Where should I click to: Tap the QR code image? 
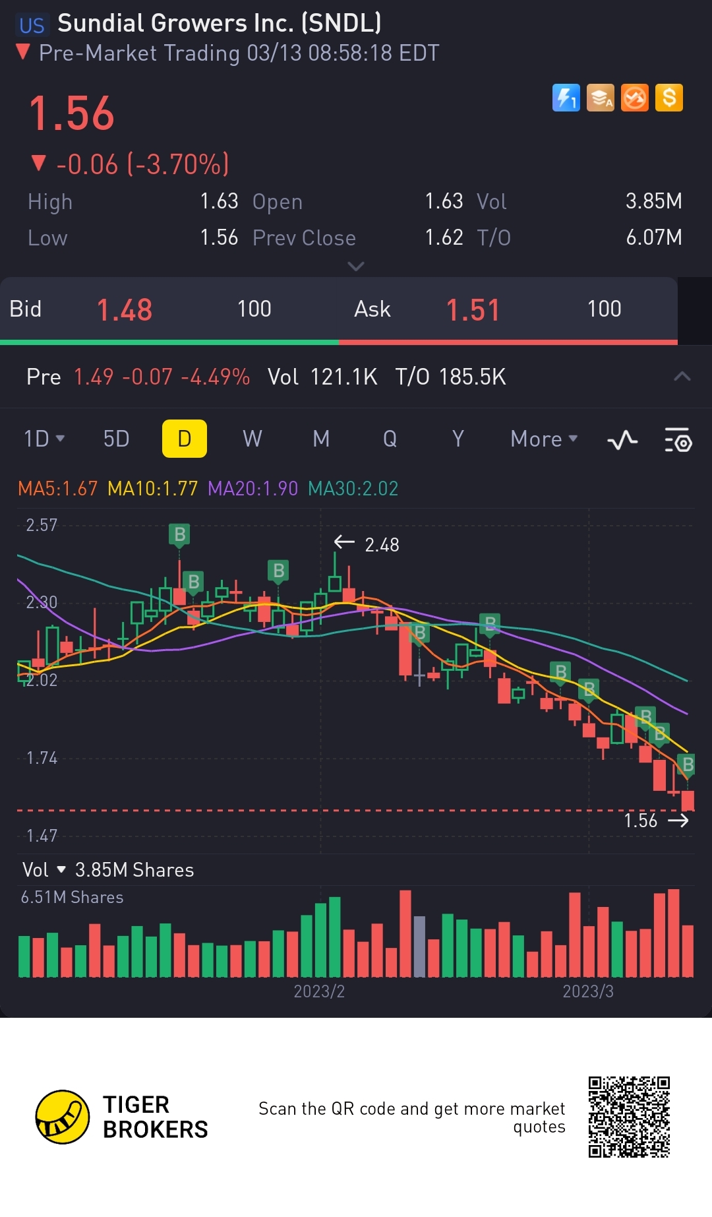[x=629, y=1117]
